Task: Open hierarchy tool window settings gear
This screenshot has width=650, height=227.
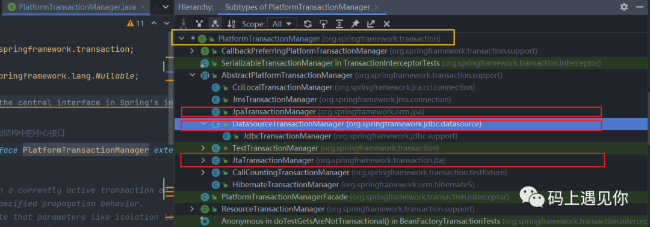Action: 624,7
